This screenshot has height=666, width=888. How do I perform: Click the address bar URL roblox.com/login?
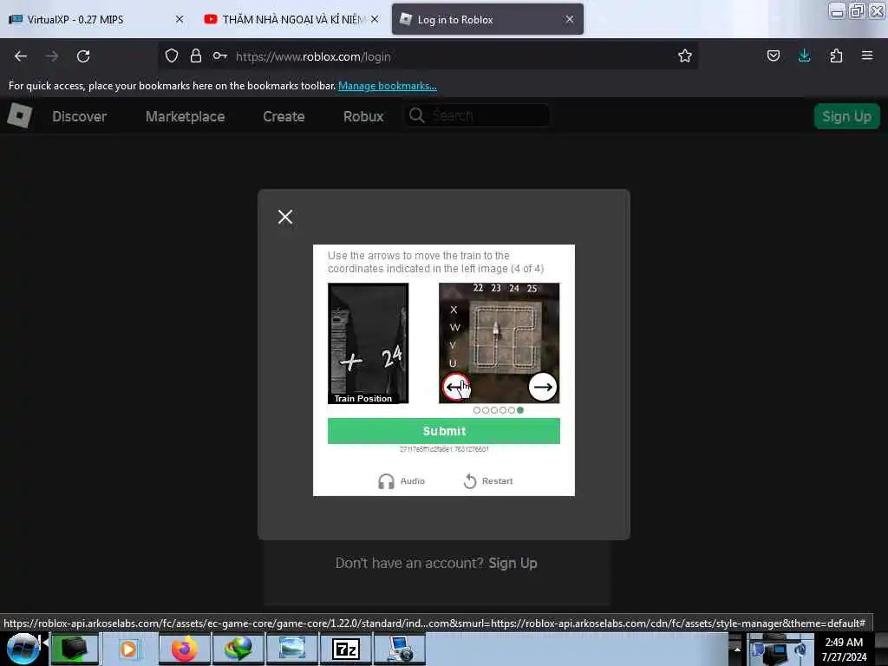point(312,56)
